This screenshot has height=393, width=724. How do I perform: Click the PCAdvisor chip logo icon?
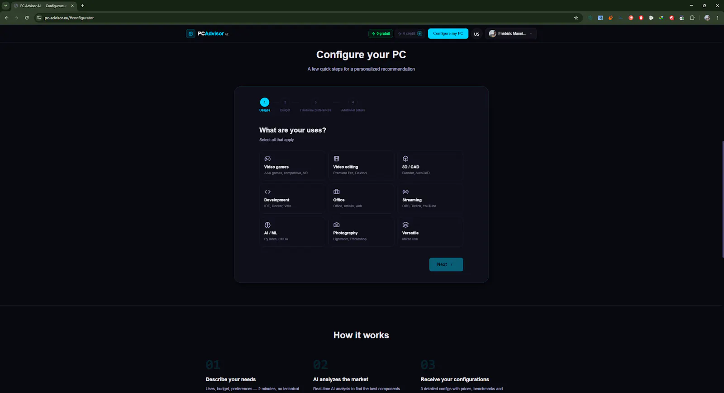coord(191,33)
